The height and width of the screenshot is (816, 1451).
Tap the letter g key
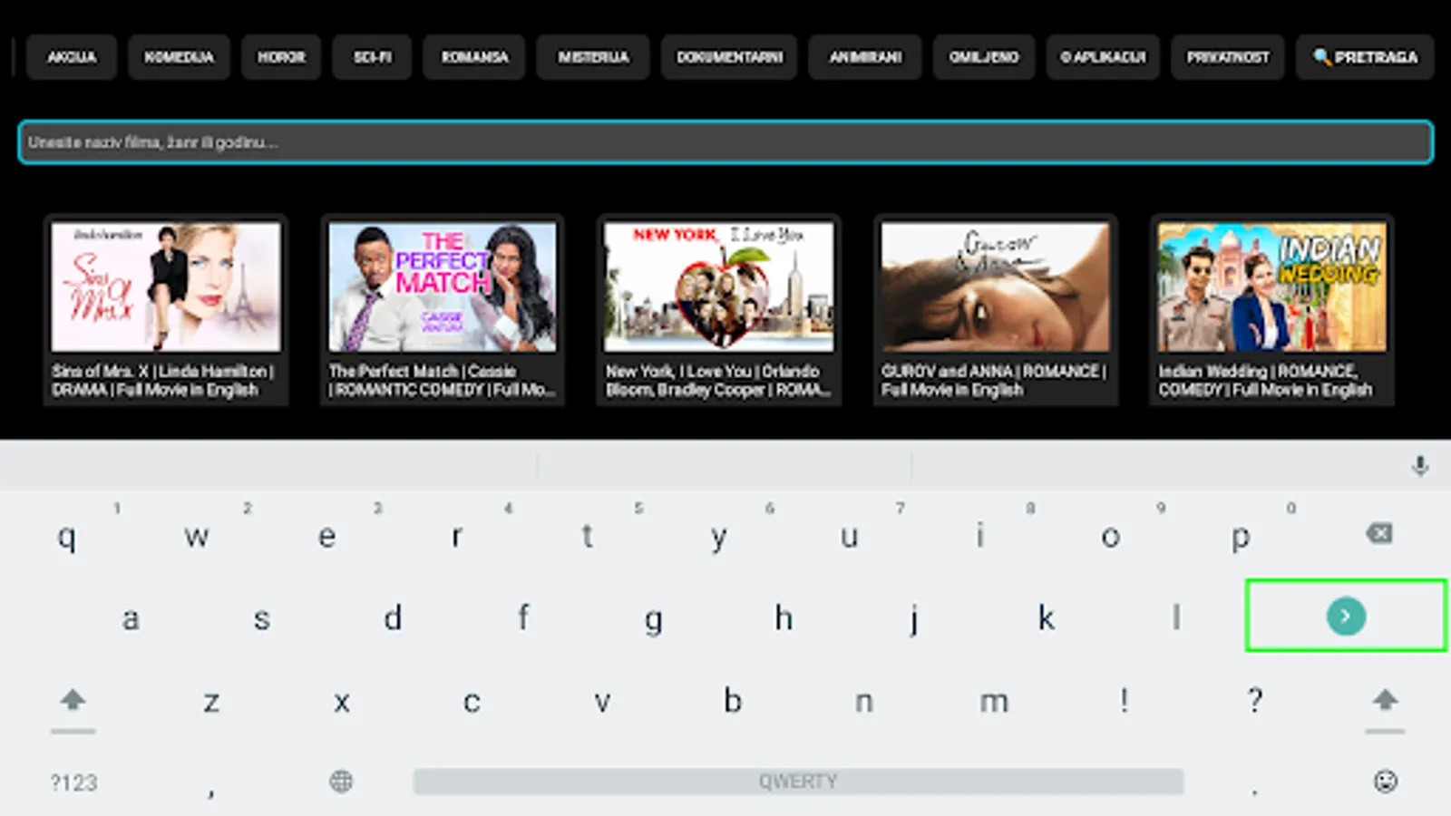click(653, 621)
